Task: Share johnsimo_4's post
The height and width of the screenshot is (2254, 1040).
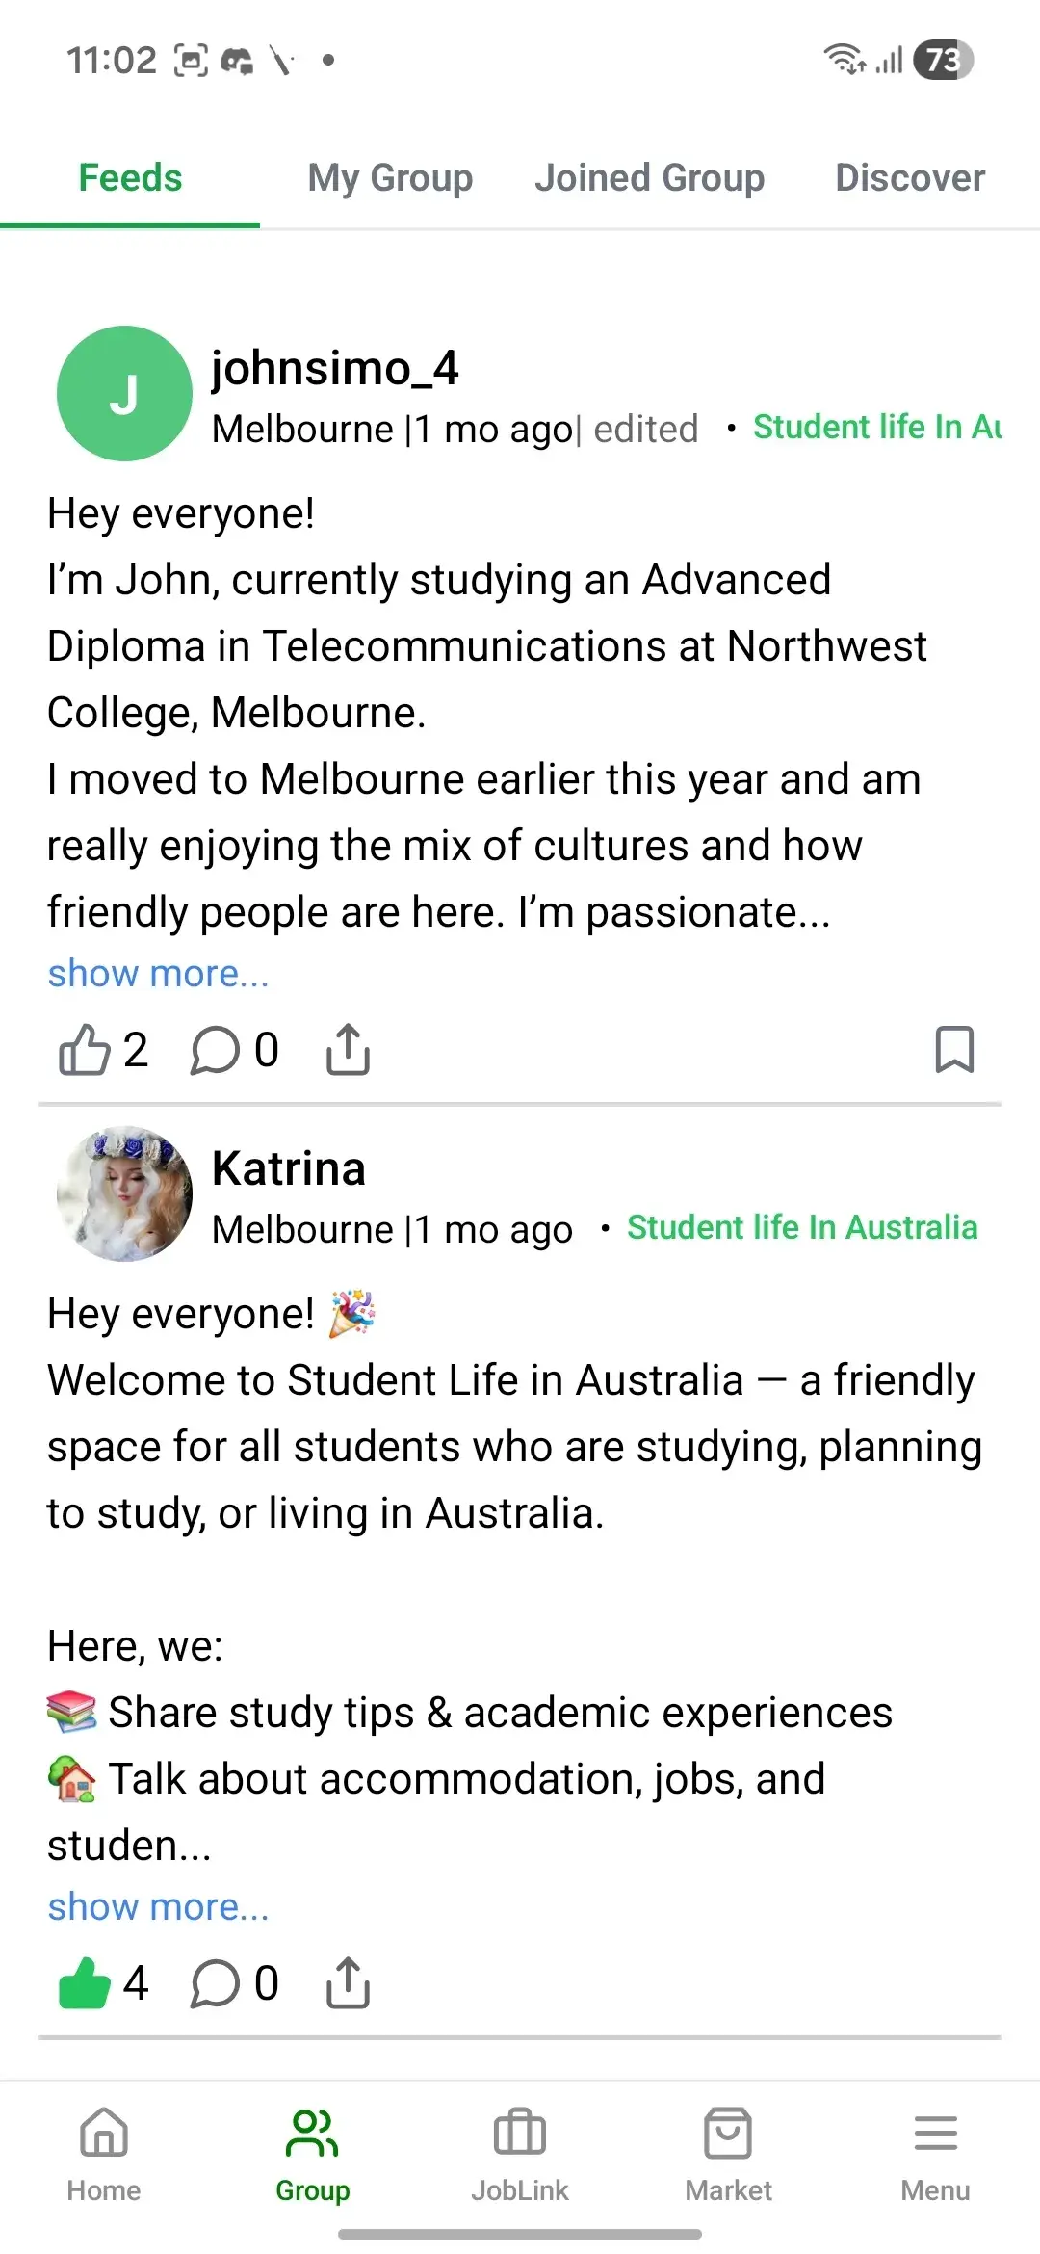Action: pyautogui.click(x=348, y=1049)
